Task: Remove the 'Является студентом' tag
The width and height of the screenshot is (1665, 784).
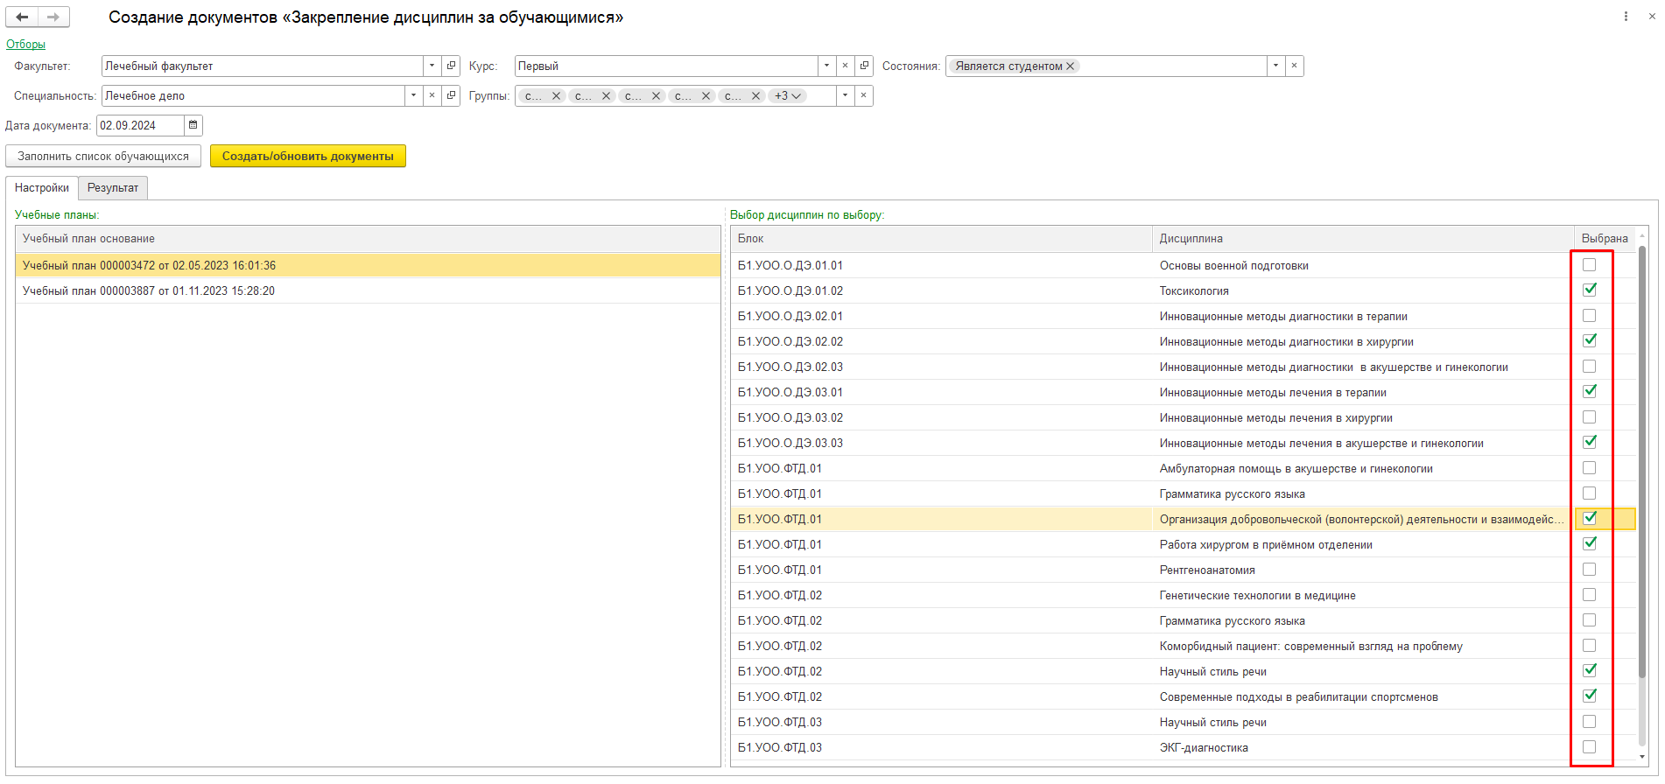Action: tap(1070, 66)
